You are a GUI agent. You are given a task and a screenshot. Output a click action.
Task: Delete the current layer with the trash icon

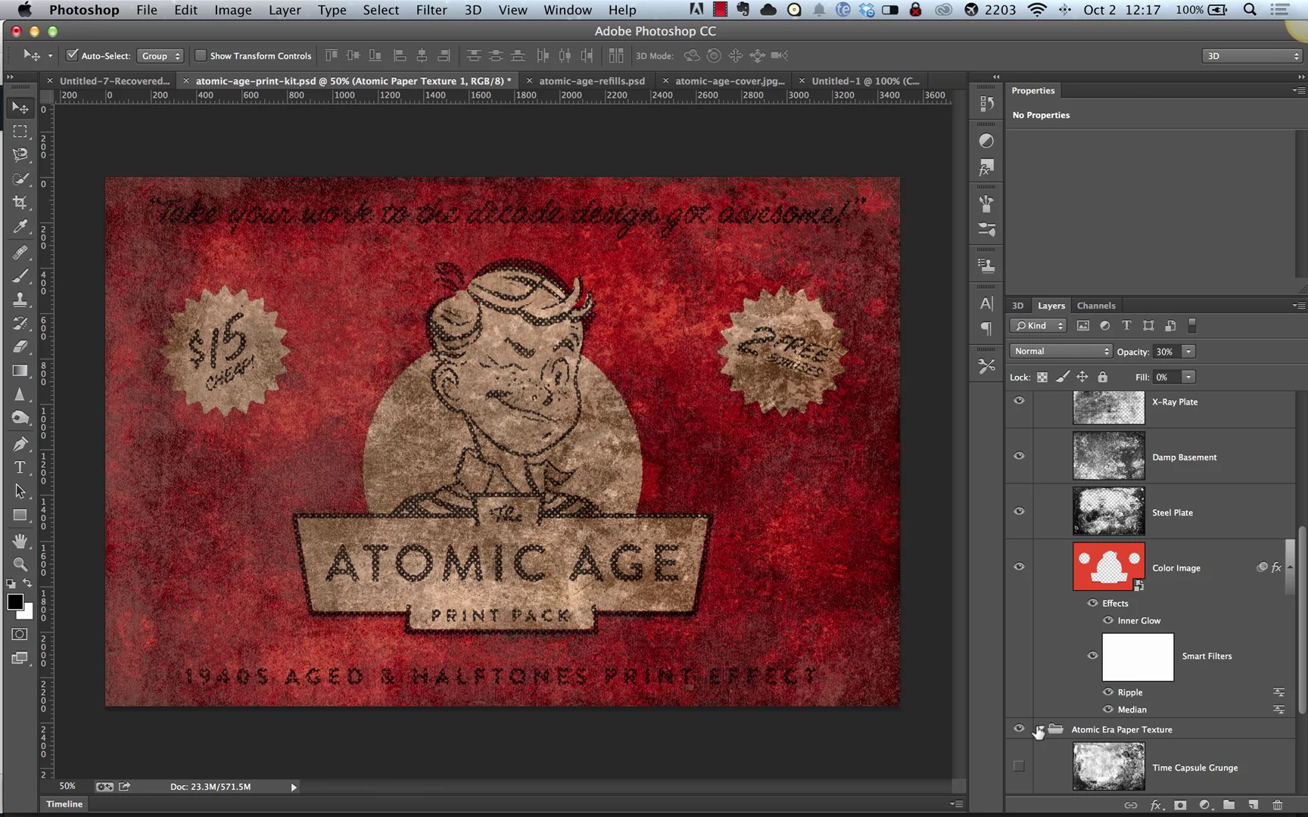tap(1278, 805)
